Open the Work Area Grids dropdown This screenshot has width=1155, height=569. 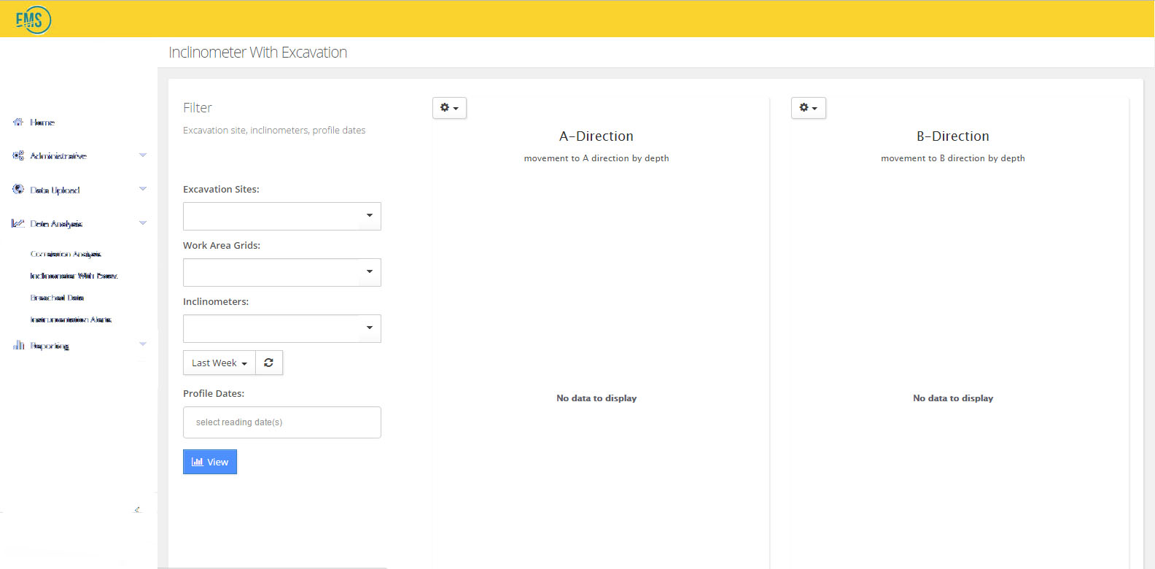click(282, 272)
